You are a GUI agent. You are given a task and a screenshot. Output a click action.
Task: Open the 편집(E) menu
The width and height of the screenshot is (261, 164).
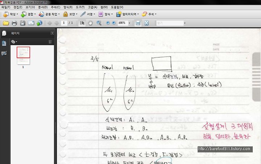click(x=18, y=7)
